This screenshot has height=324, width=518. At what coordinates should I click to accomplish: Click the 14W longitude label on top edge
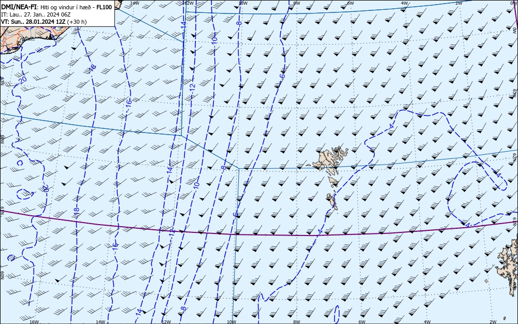click(134, 3)
